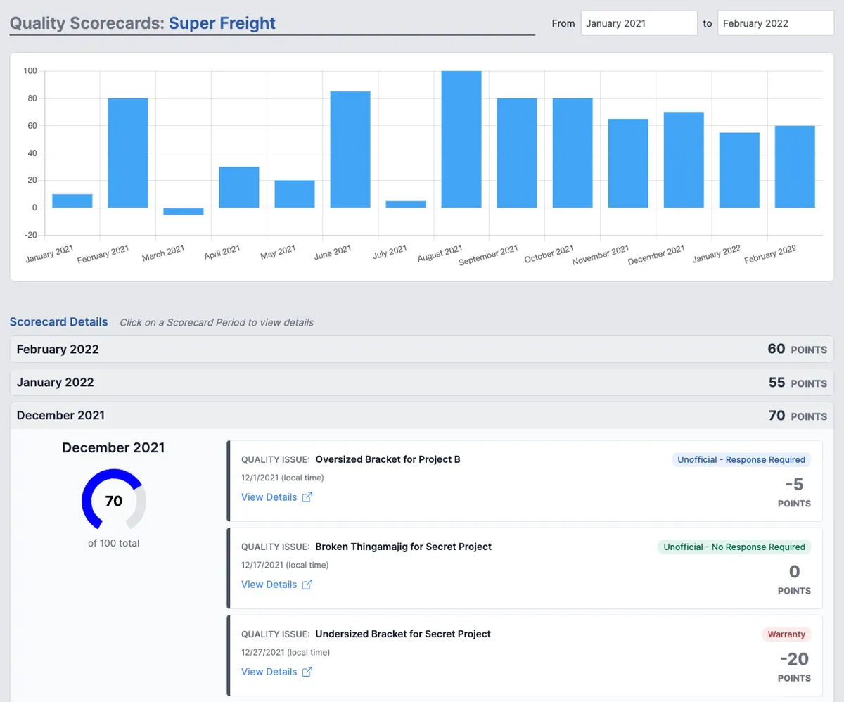Screen dimensions: 844x702
Task: Click the June 2021 chart bar
Action: pyautogui.click(x=350, y=149)
